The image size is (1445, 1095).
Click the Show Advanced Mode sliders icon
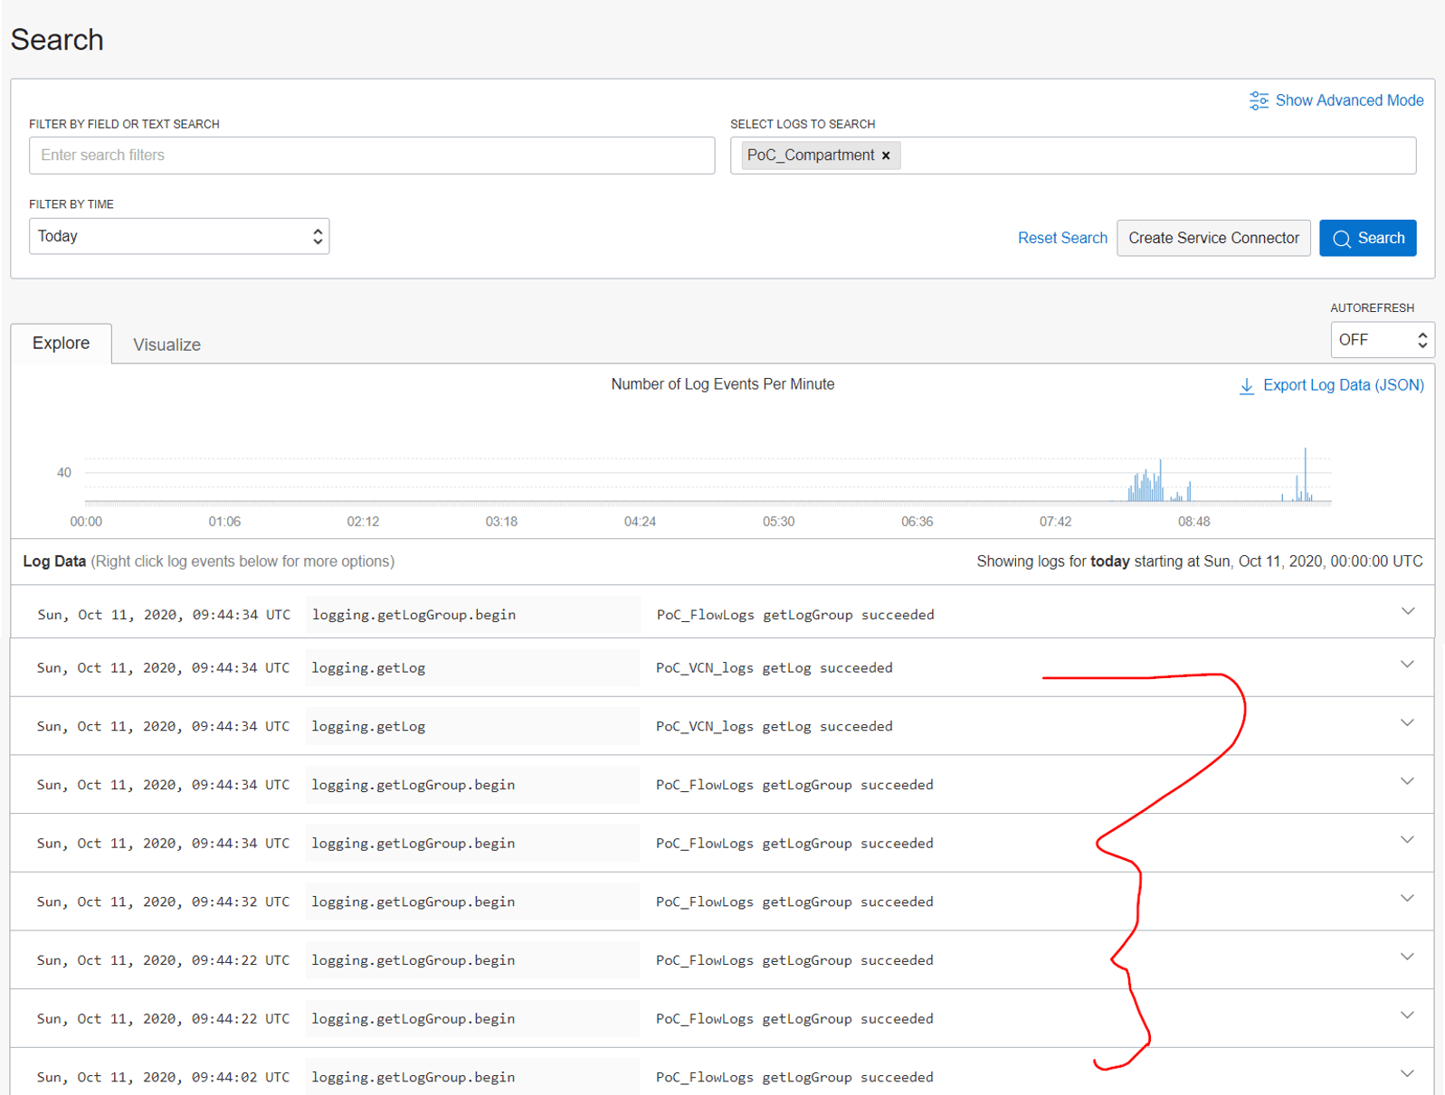click(1259, 100)
